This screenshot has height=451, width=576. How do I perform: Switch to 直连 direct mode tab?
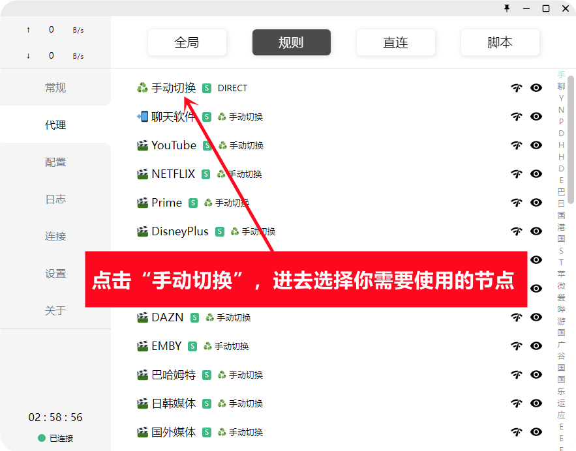pos(395,42)
